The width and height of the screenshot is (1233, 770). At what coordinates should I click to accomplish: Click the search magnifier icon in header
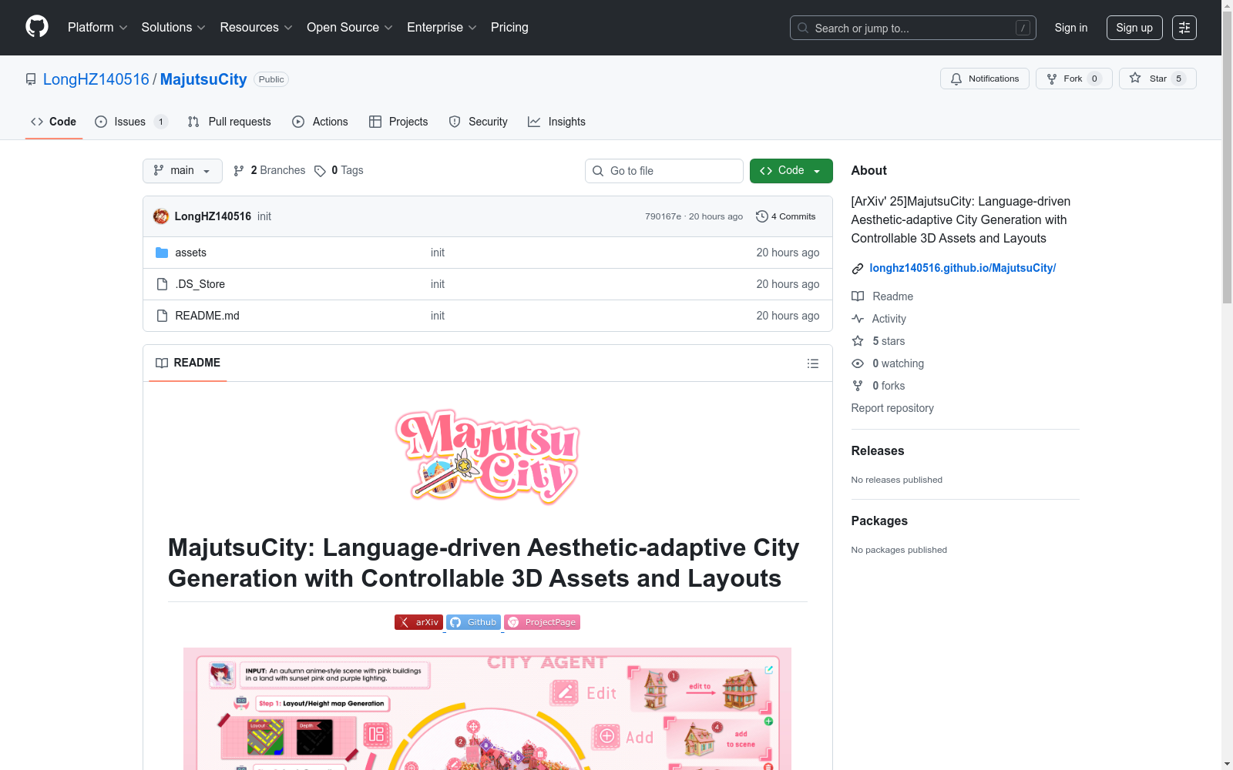[803, 28]
